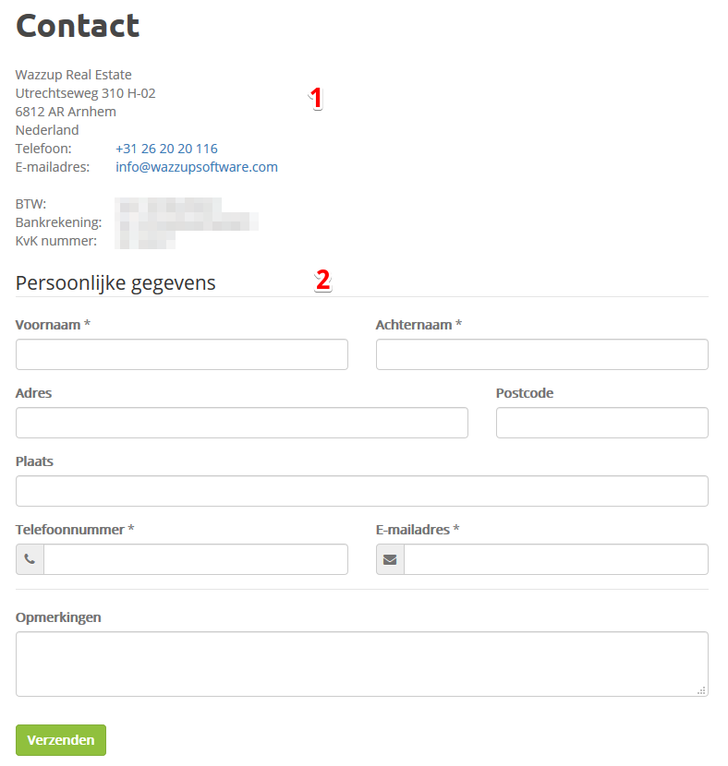Click the Contact page heading

point(78,26)
